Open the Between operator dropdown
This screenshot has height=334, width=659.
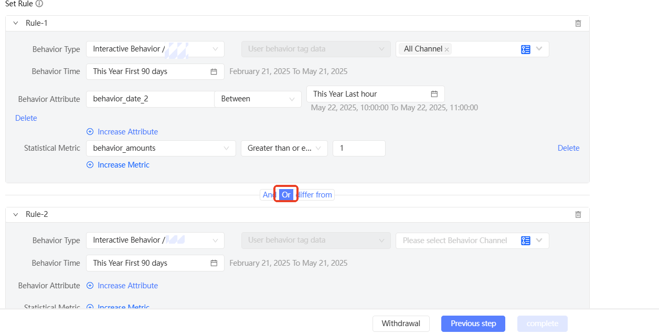(x=258, y=99)
